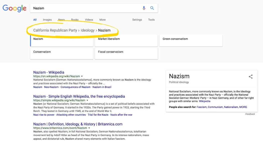Open the Britannica.com Nazism result
The image size is (263, 148).
point(78,124)
